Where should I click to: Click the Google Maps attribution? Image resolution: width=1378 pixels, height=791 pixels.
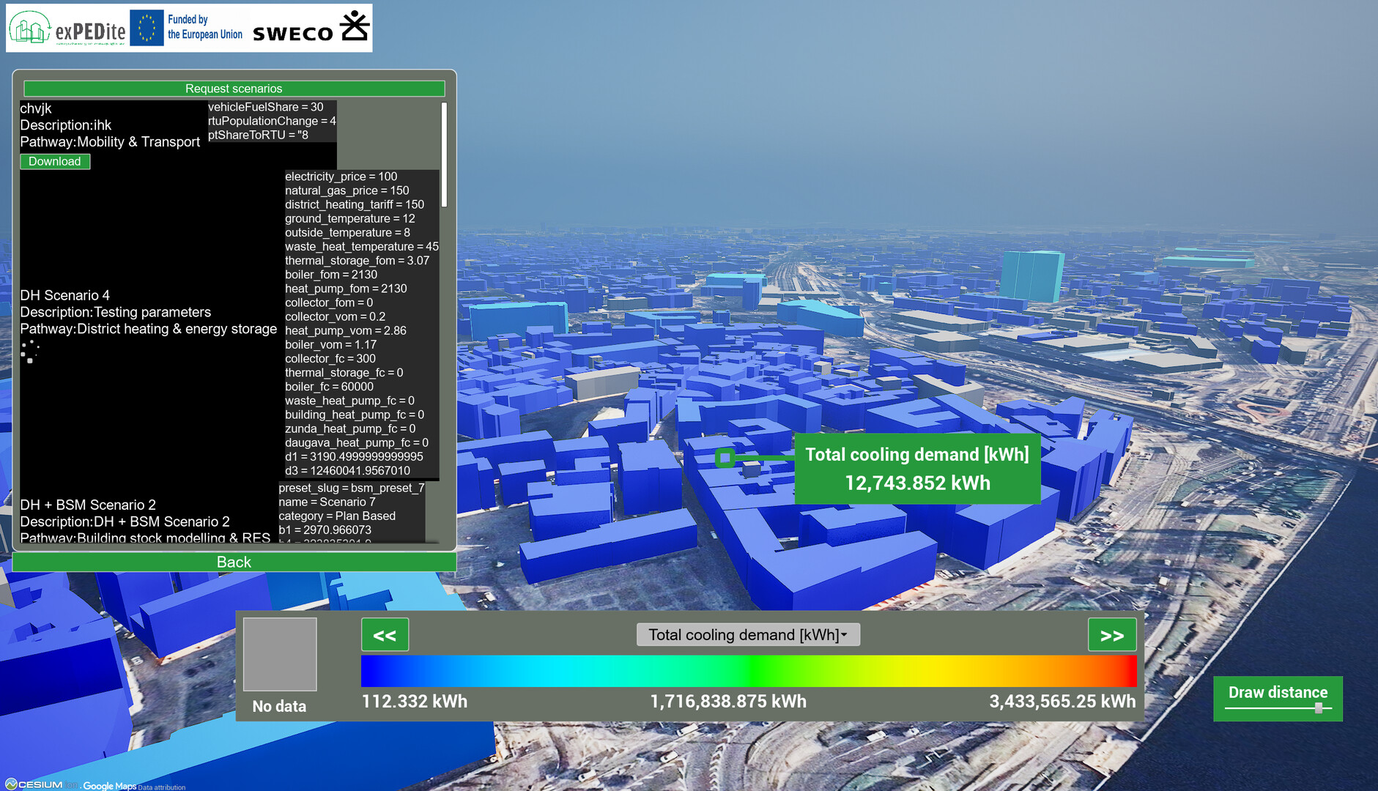[x=109, y=786]
